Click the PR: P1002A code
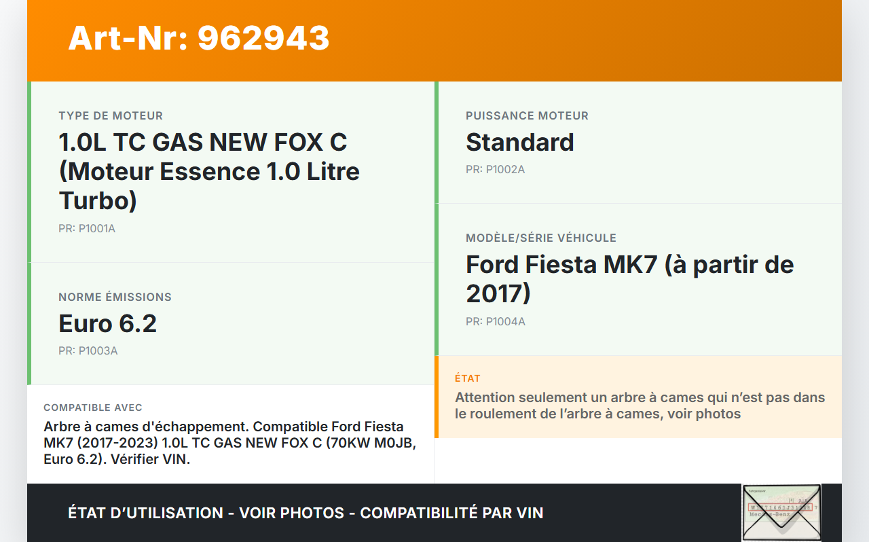Screen dimensions: 869x542 pos(495,170)
